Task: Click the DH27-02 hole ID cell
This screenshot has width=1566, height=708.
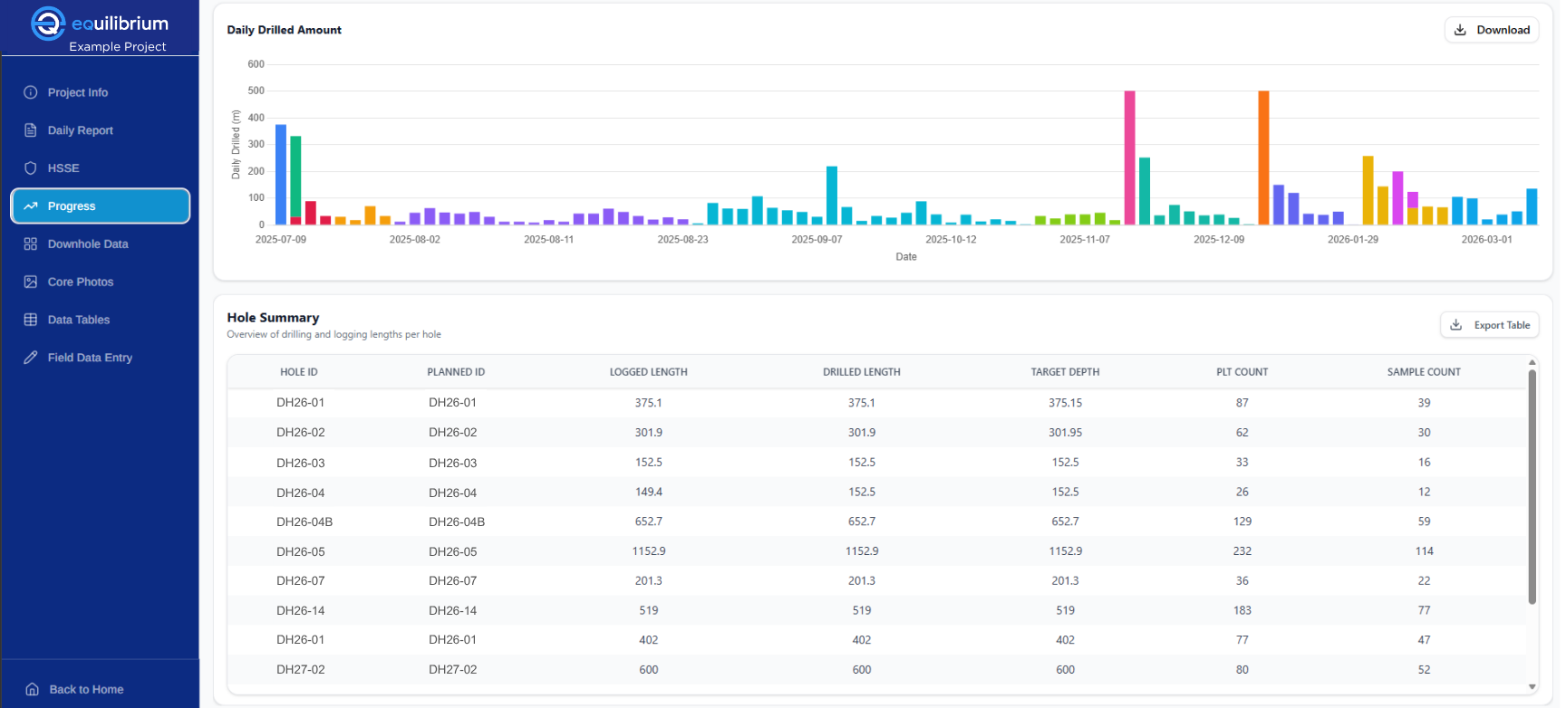Action: point(301,670)
